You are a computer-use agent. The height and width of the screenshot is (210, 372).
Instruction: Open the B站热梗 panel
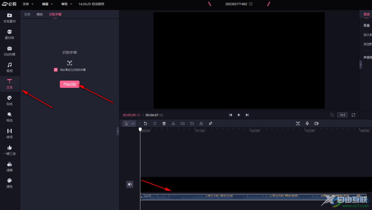[x=10, y=51]
